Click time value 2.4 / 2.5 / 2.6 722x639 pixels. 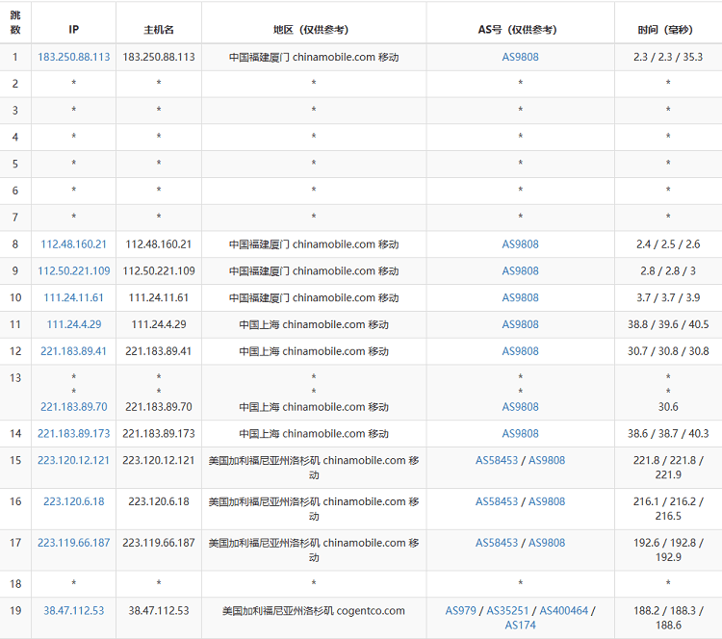668,244
